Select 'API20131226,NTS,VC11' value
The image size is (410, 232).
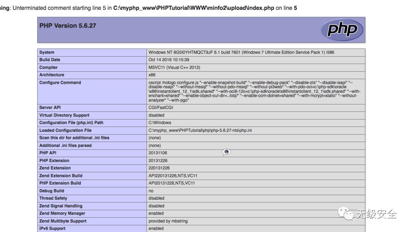click(172, 183)
